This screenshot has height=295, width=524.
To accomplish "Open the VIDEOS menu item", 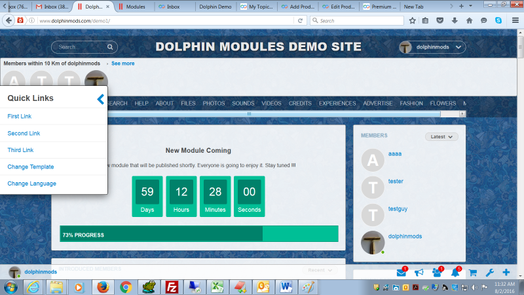I will point(271,104).
